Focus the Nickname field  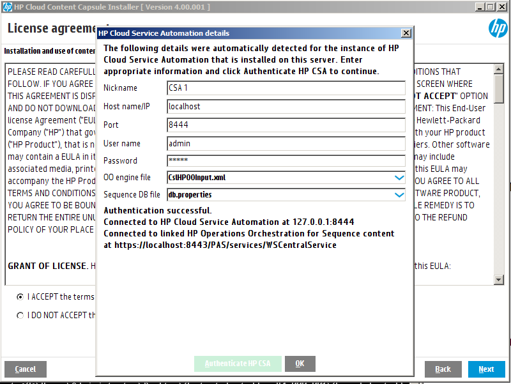pos(286,88)
